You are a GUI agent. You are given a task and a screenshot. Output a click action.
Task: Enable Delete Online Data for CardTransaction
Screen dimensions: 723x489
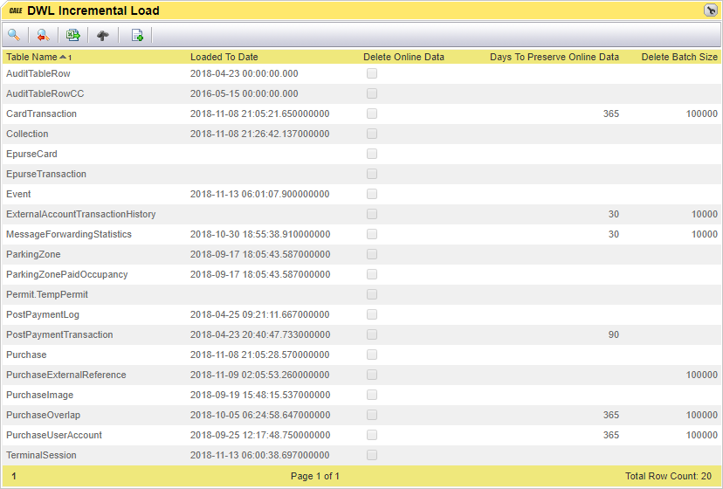pos(372,114)
